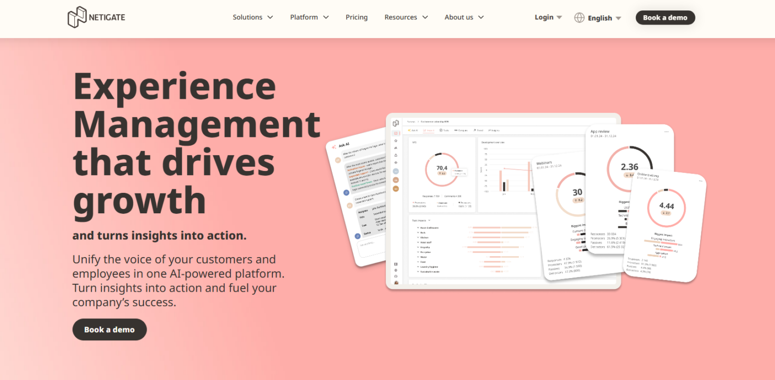The image size is (775, 380).
Task: Click the Trend arrow icon in the toolbar
Action: click(474, 130)
